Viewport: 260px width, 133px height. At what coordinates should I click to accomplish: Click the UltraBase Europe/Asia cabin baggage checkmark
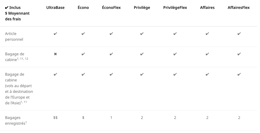pyautogui.click(x=55, y=74)
